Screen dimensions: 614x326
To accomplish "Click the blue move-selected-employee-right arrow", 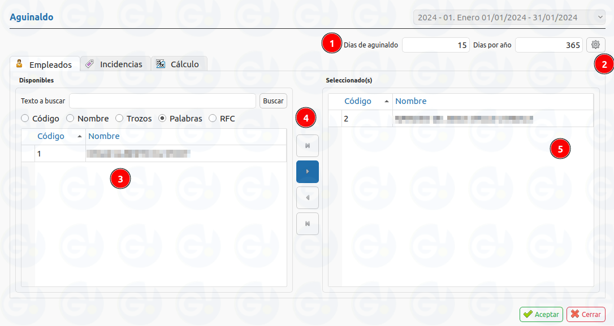I will [307, 171].
